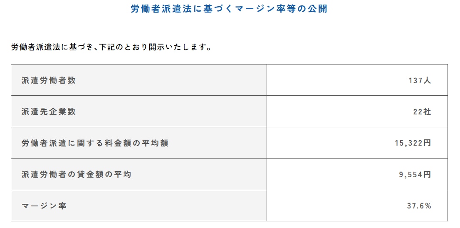Select the 派遣先企業数 row label

[49, 112]
